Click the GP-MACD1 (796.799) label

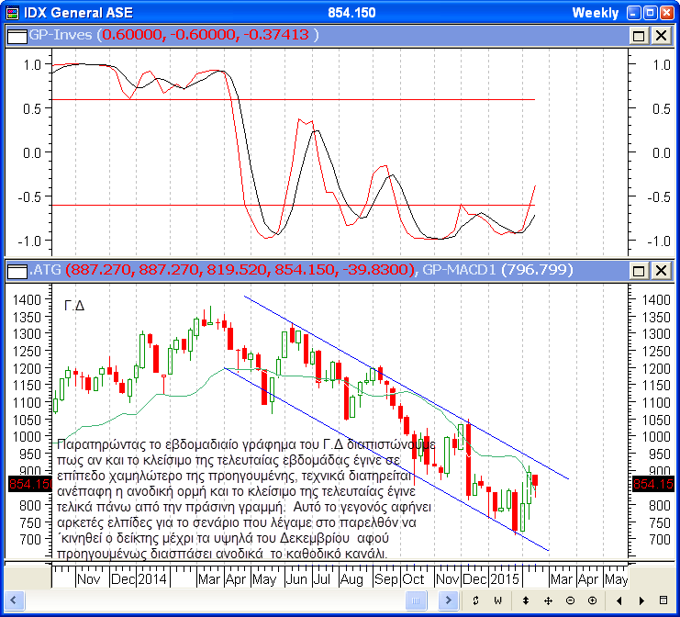coord(498,270)
